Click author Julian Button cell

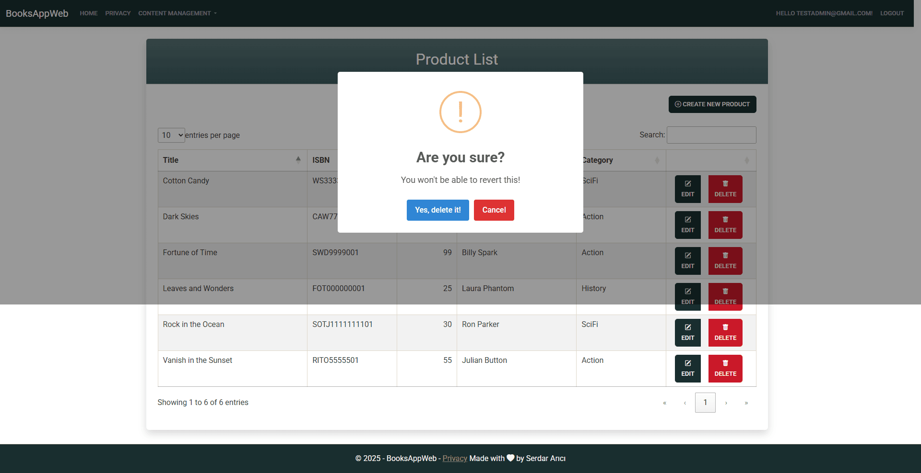[516, 369]
